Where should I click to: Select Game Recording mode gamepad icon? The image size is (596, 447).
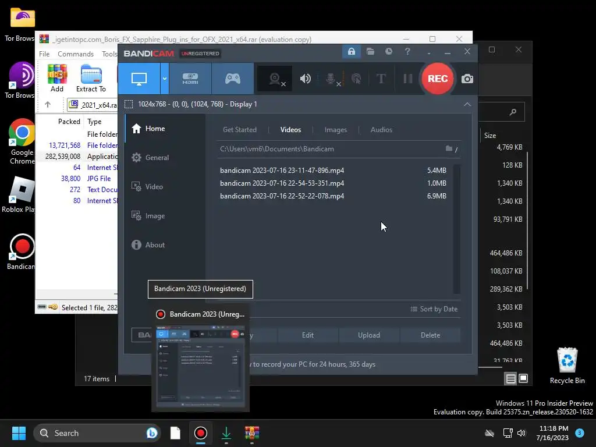233,79
